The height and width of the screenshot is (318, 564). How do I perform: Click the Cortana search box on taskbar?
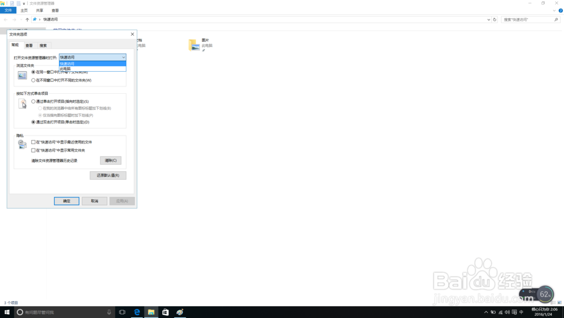tap(64, 312)
